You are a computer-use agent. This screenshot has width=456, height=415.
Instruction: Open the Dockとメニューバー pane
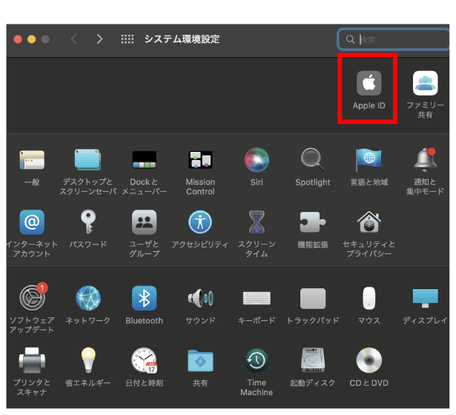click(x=144, y=159)
